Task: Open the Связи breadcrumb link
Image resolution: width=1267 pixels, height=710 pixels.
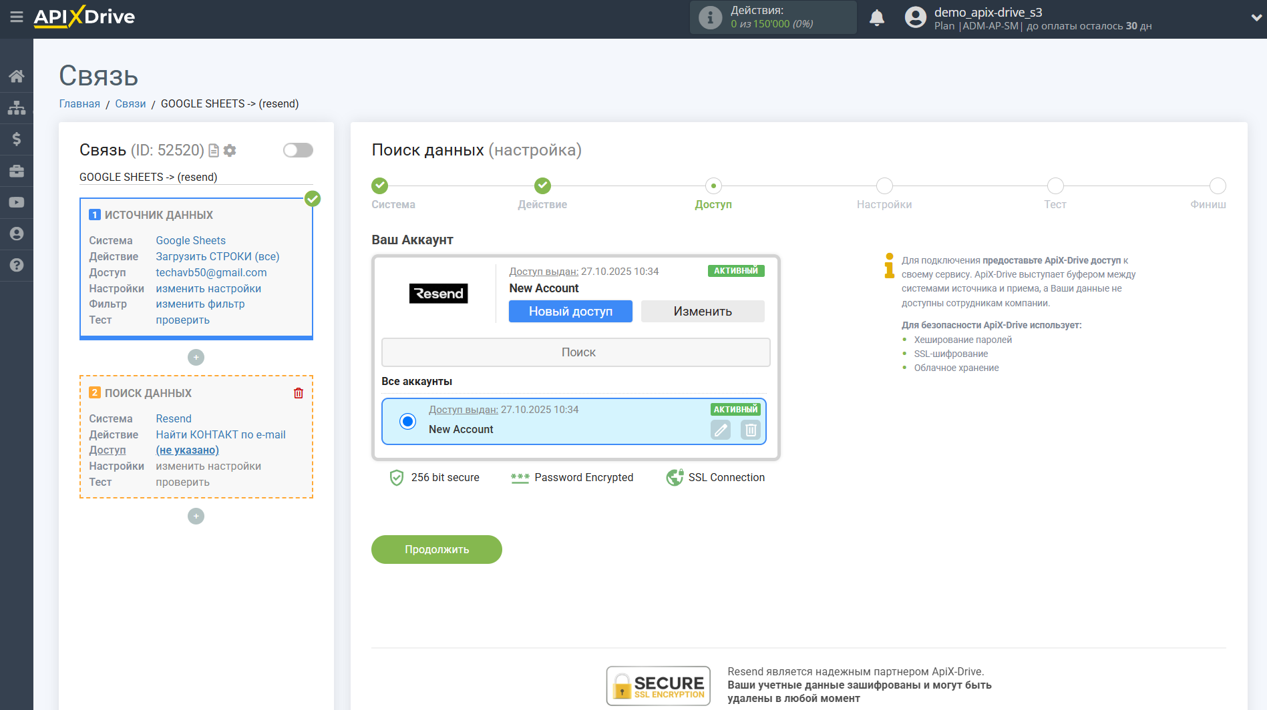Action: pyautogui.click(x=130, y=104)
